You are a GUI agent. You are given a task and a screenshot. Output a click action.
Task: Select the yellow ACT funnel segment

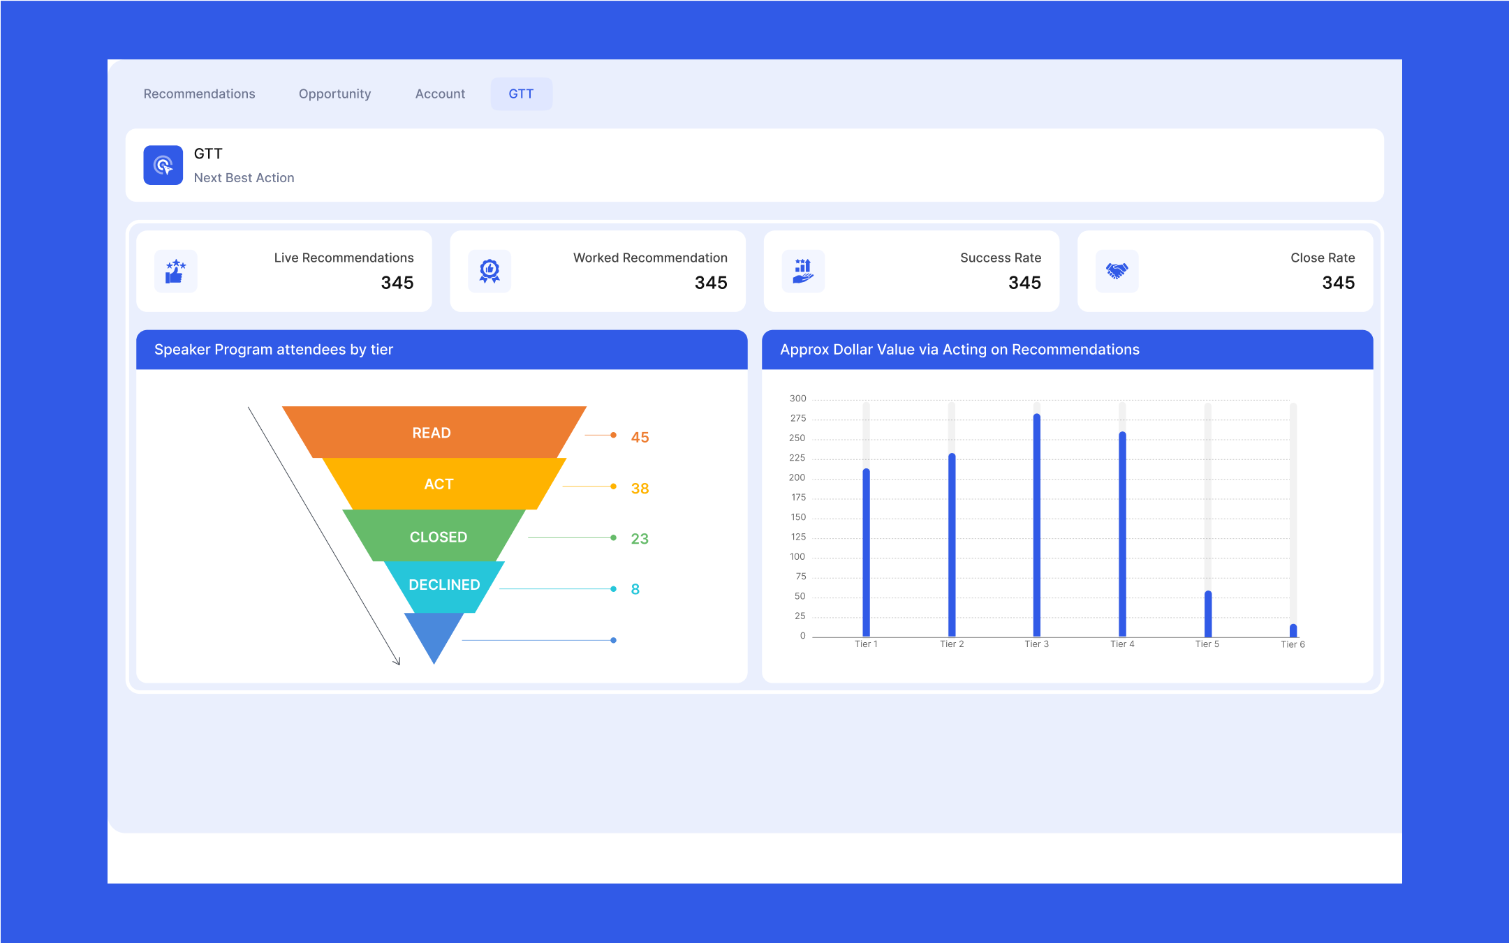click(x=439, y=484)
